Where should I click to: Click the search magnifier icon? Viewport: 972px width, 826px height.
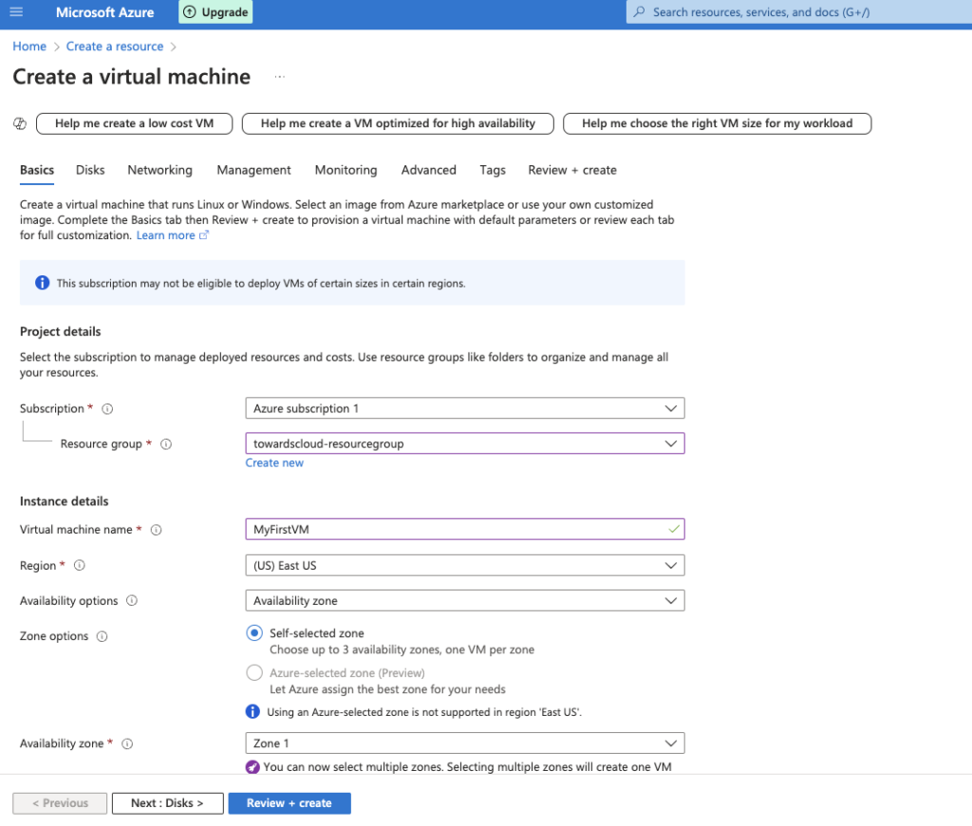pyautogui.click(x=639, y=11)
